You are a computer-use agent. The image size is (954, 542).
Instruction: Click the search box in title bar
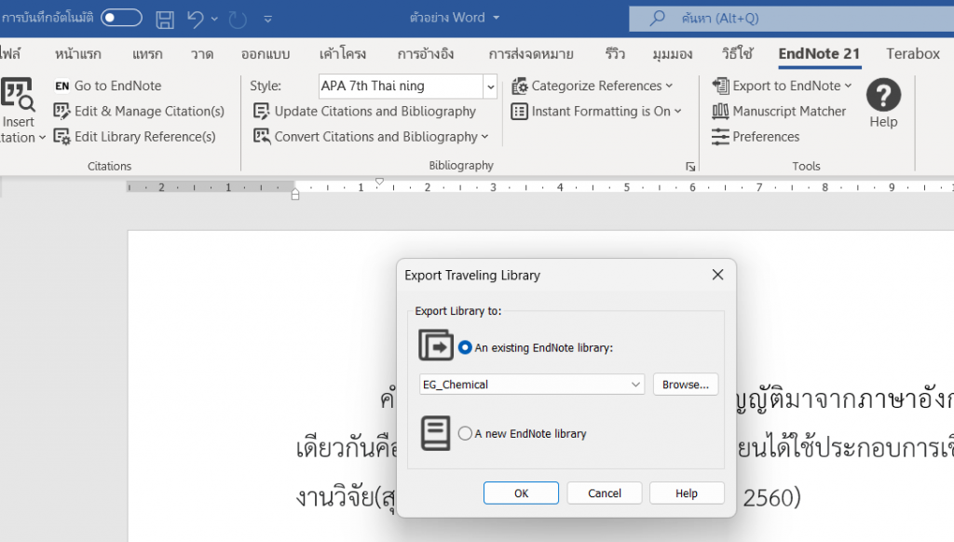pyautogui.click(x=791, y=19)
